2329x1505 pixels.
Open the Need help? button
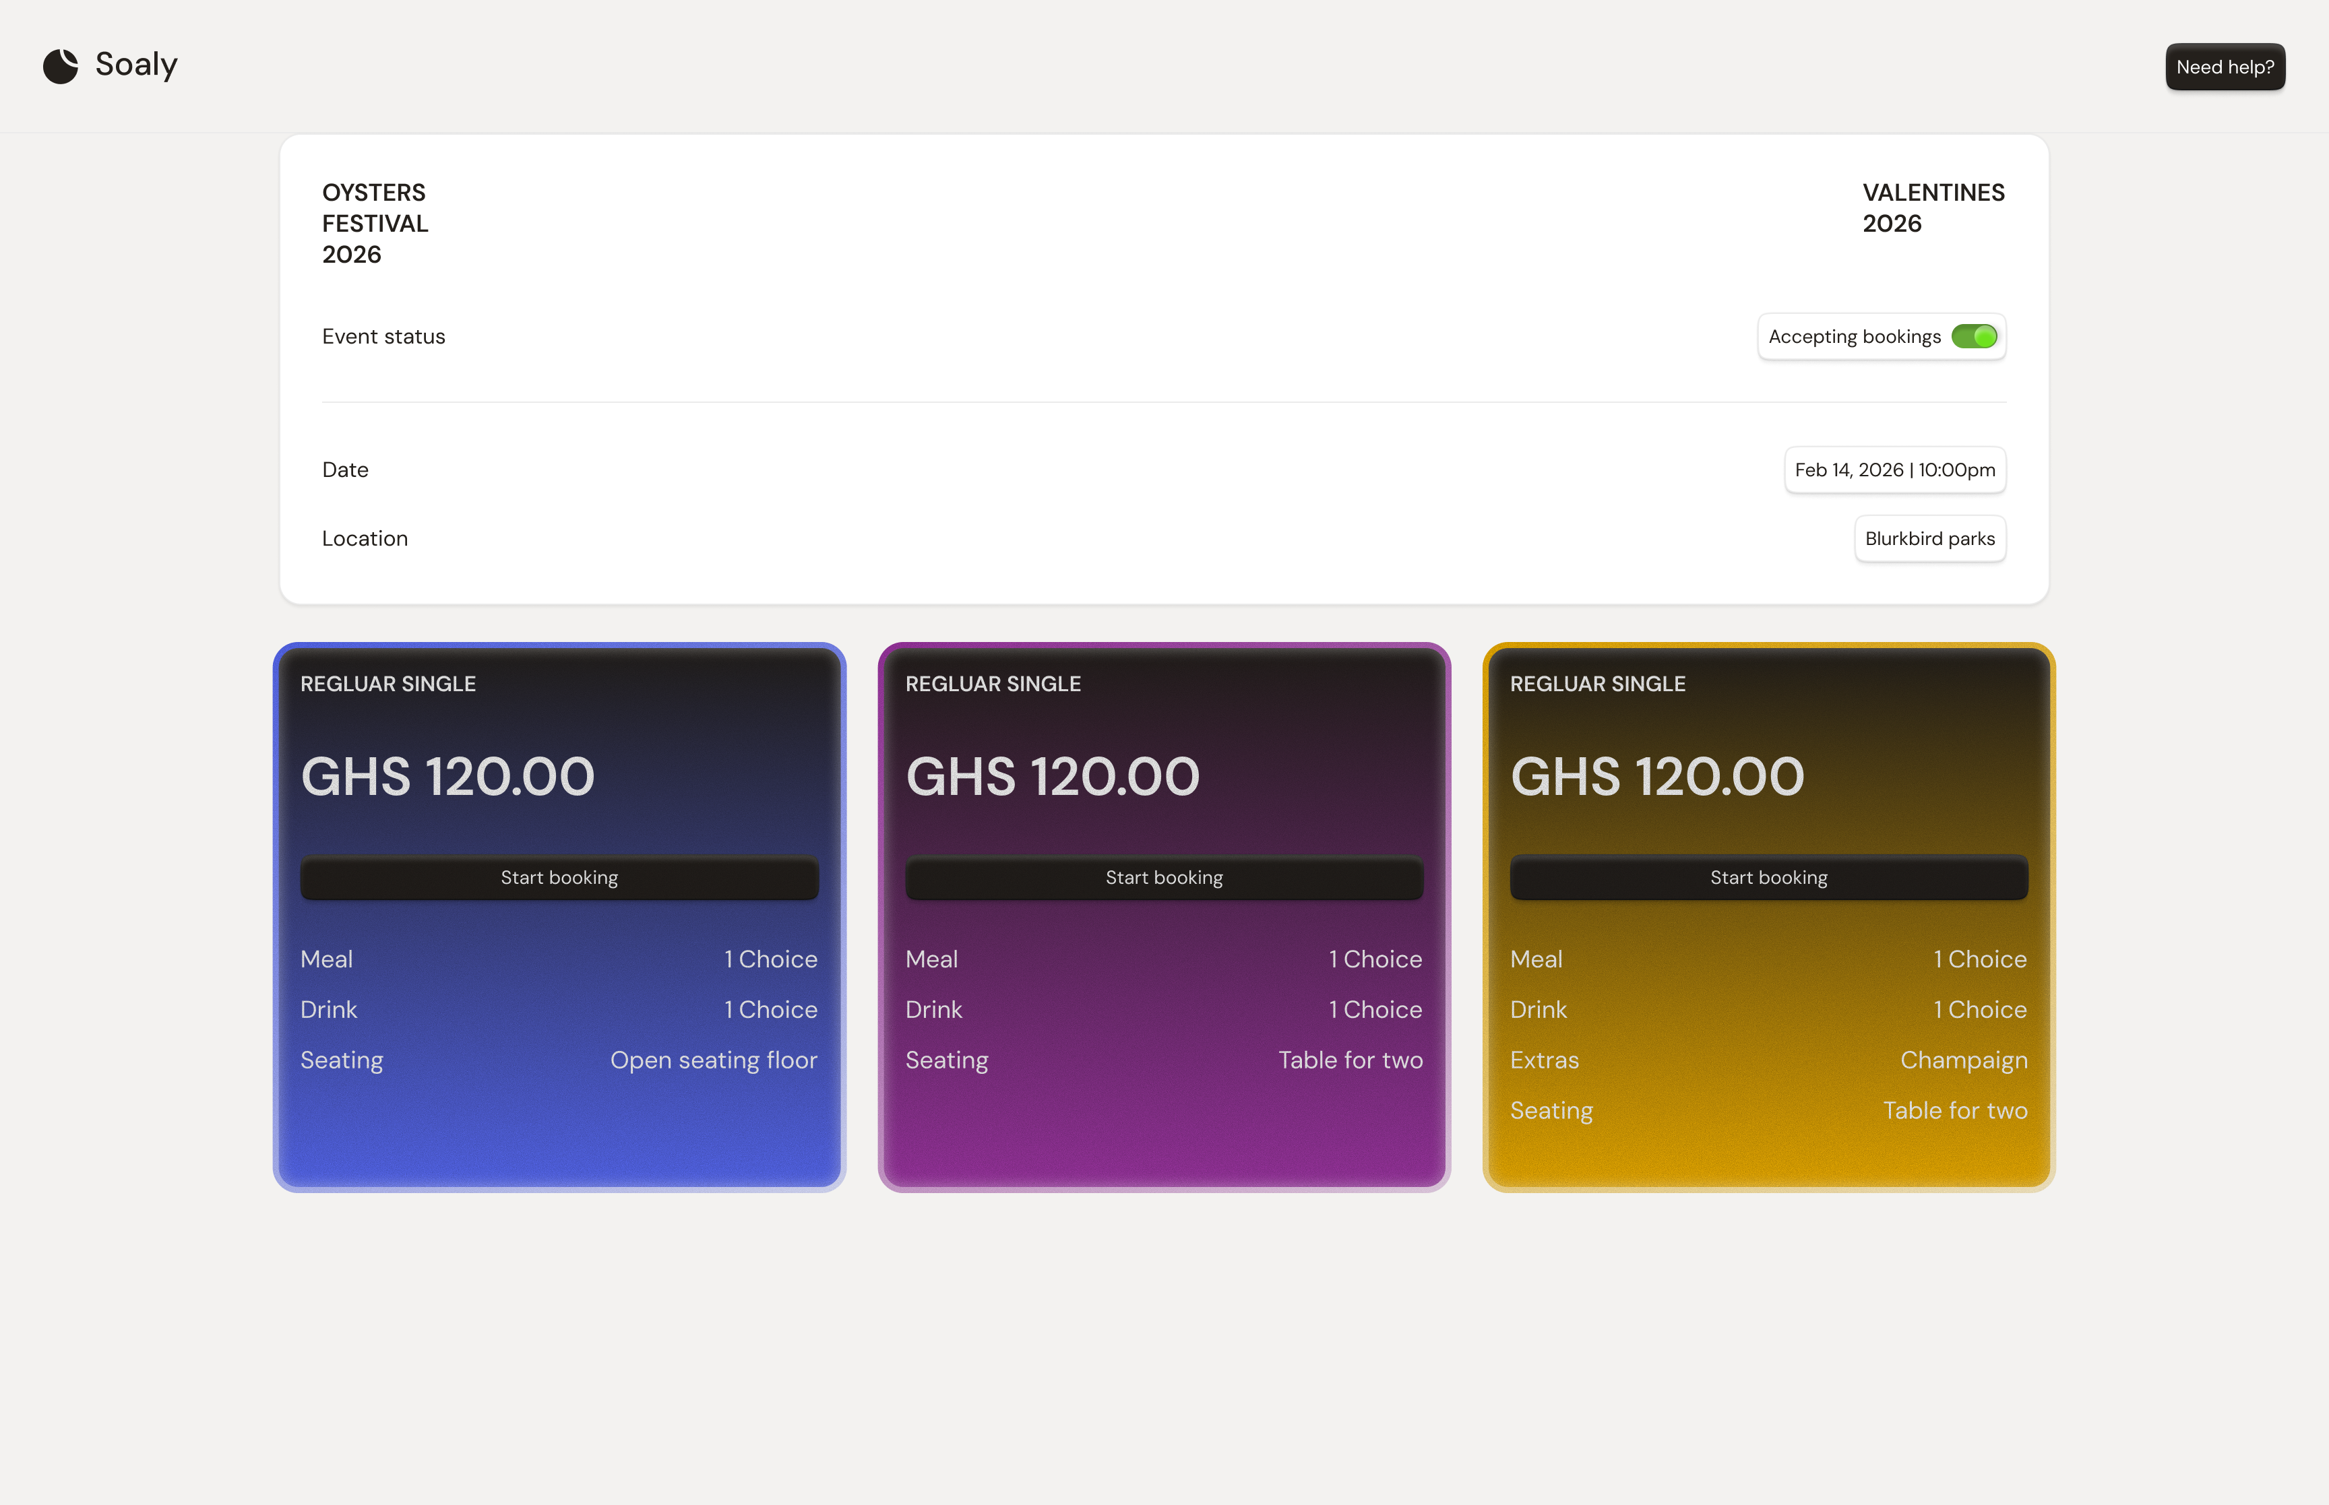coord(2225,67)
